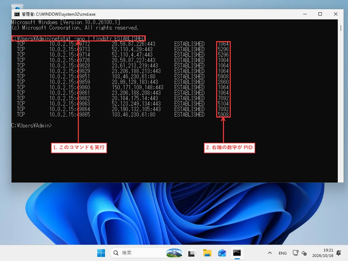The height and width of the screenshot is (261, 348).
Task: Maximize the cmd.exe window
Action: click(x=320, y=14)
